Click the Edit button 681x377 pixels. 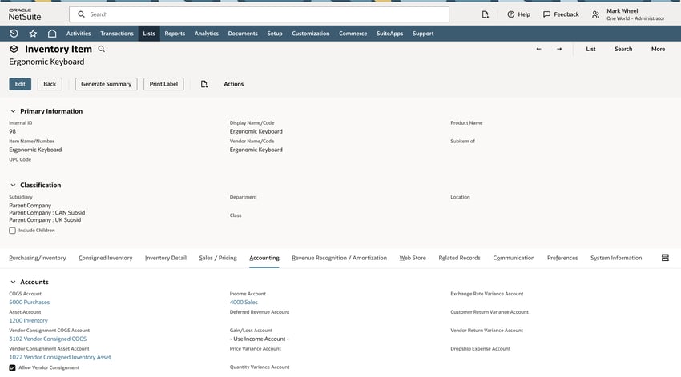[20, 84]
